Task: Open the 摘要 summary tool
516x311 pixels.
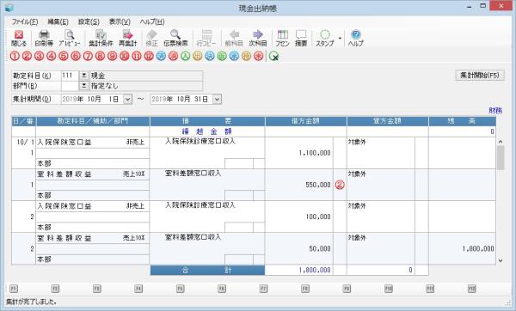Action: (301, 38)
